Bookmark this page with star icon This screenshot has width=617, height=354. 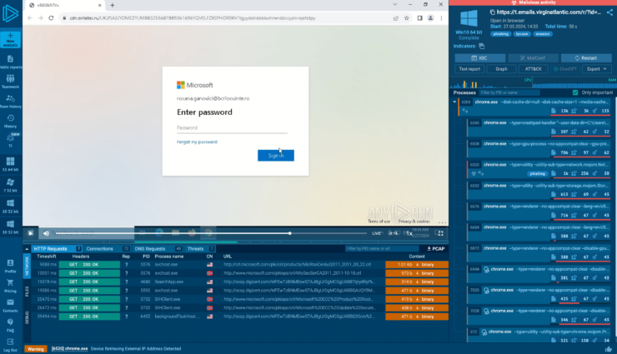pyautogui.click(x=407, y=18)
